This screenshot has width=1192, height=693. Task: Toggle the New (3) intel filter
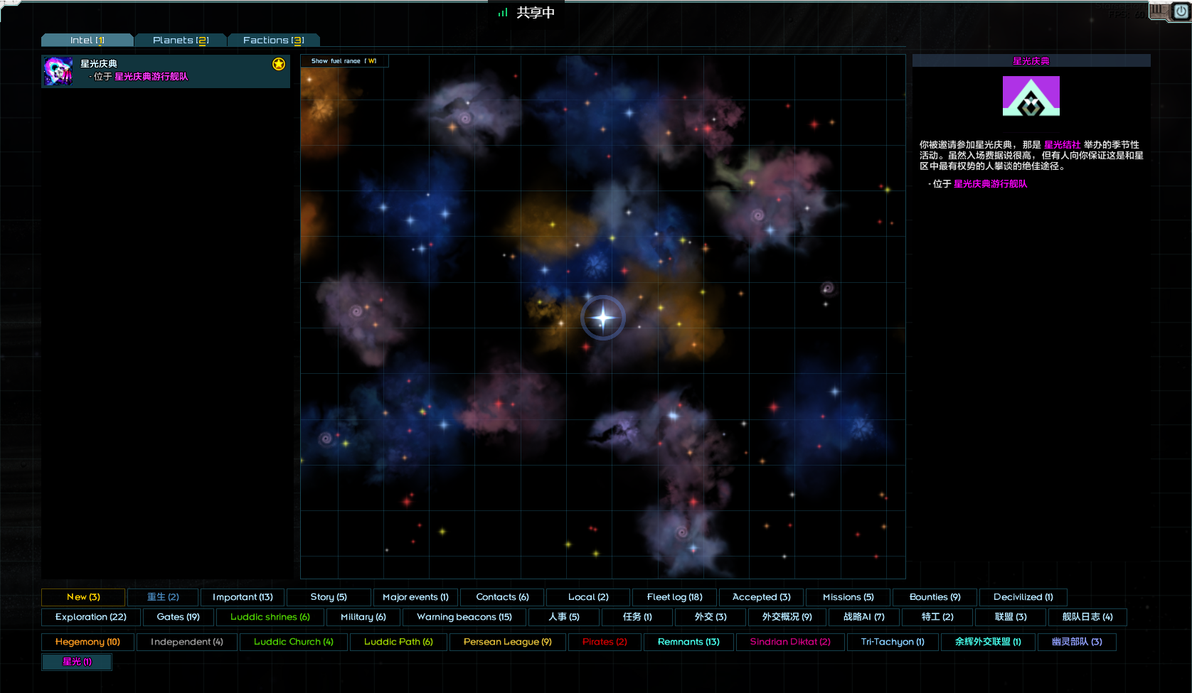pos(83,597)
